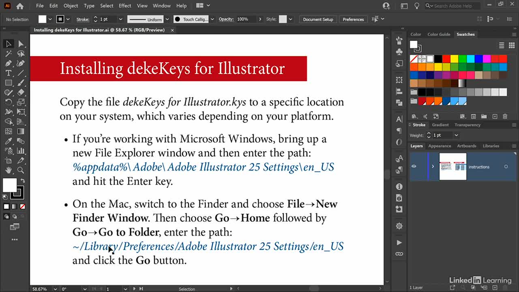Click the Illustrator Home icon
This screenshot has height=292, width=519.
pyautogui.click(x=20, y=6)
